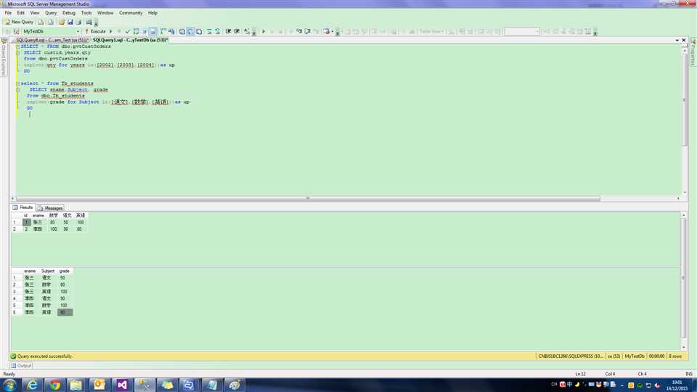Click the Comment out selected lines icon
Viewport: 697px width, 392px height.
click(x=209, y=31)
